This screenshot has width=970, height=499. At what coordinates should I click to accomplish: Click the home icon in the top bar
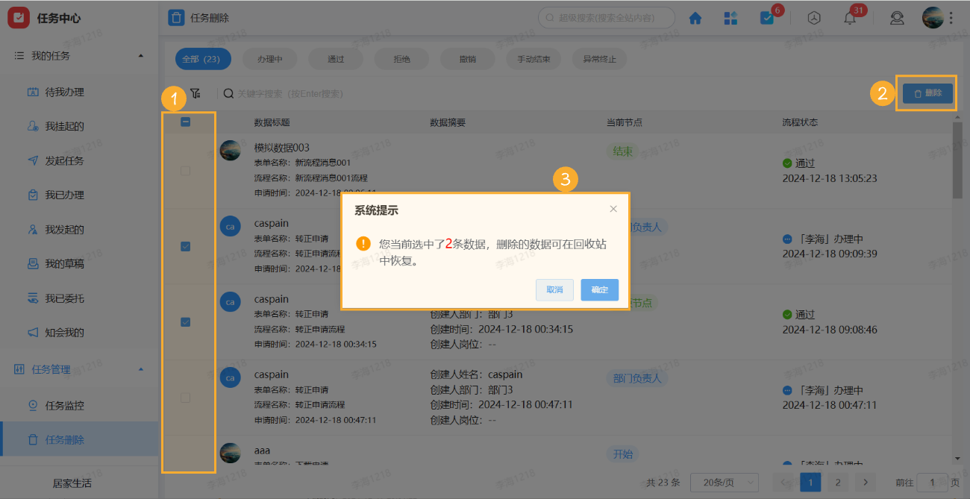[x=695, y=17]
